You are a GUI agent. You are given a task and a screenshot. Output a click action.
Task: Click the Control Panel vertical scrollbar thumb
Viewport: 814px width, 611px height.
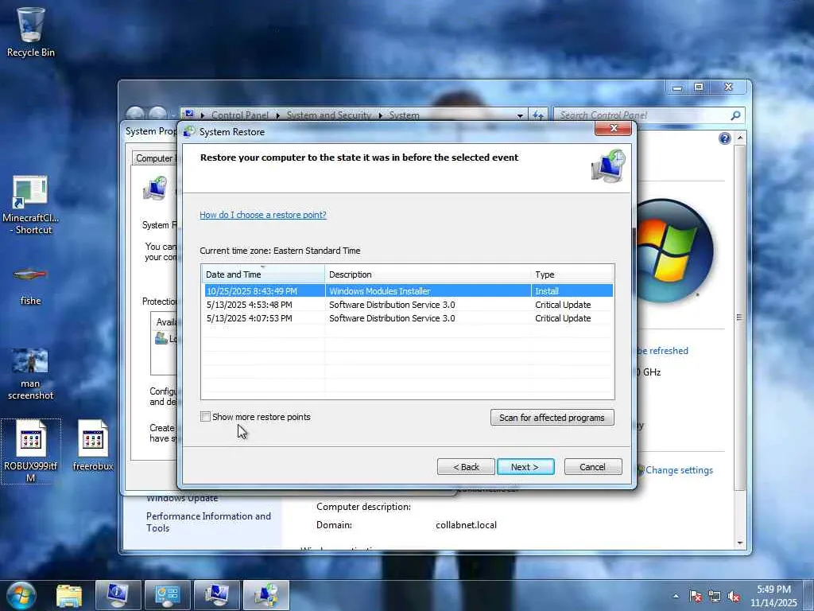tap(739, 317)
